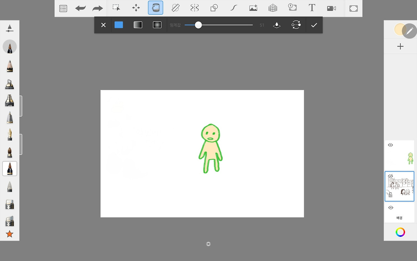Activate the Predictive Stroke tool
This screenshot has width=417, height=261.
pos(234,8)
